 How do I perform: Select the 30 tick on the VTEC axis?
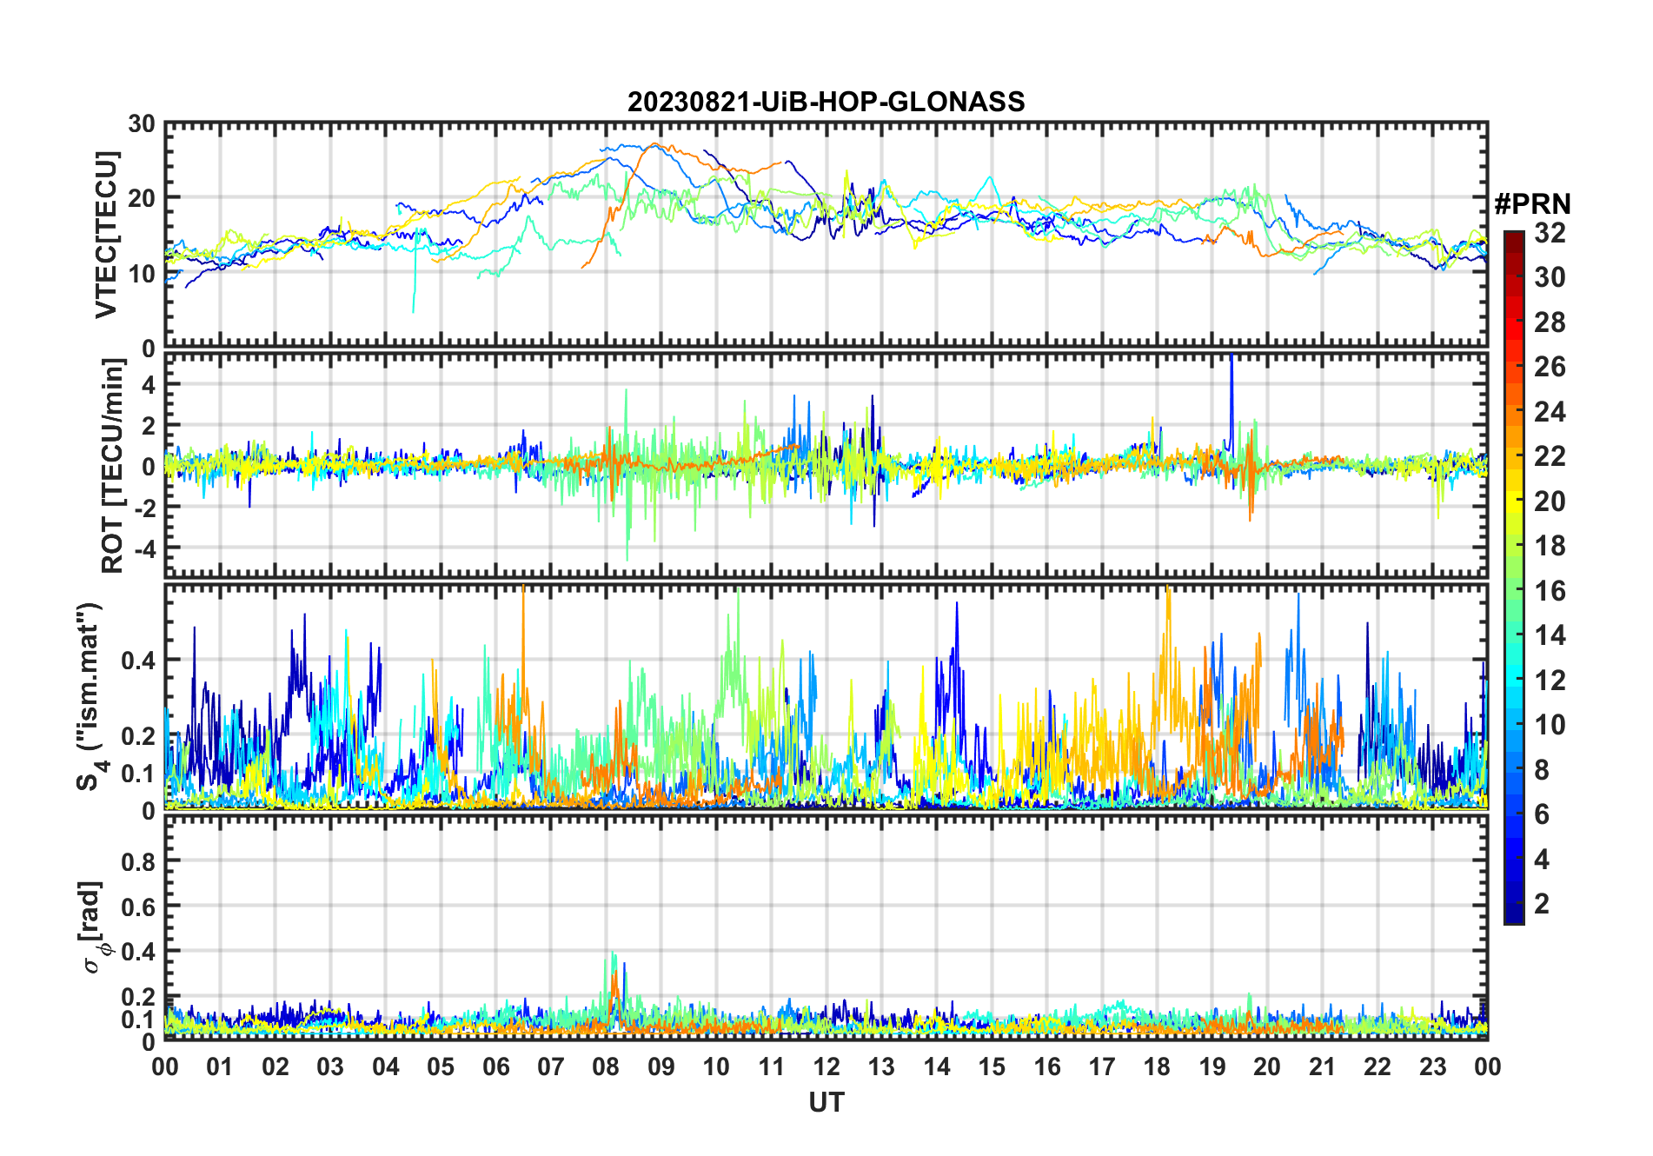point(142,124)
